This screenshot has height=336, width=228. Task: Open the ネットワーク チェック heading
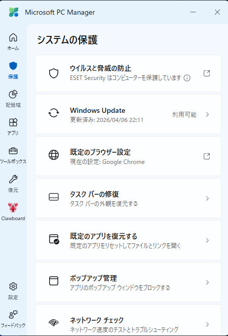97,320
